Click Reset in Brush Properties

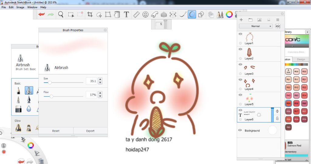[x=56, y=131]
